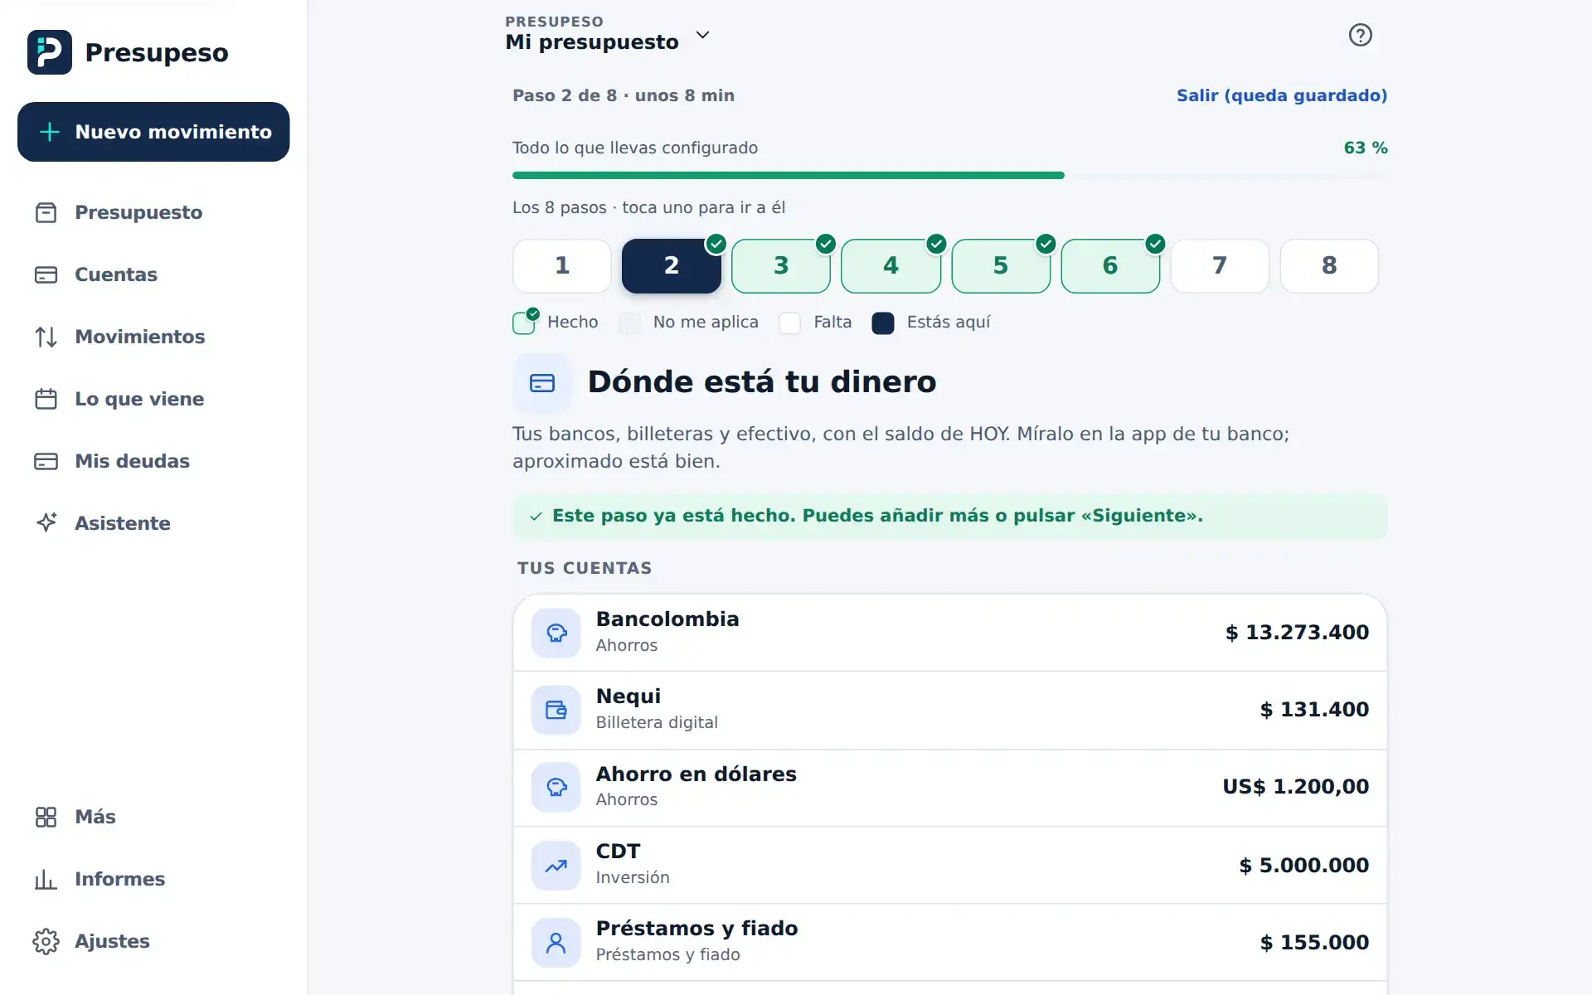Open Ajustes

[x=153, y=941]
